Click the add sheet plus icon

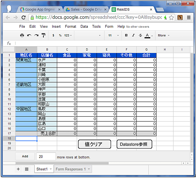point(18,169)
